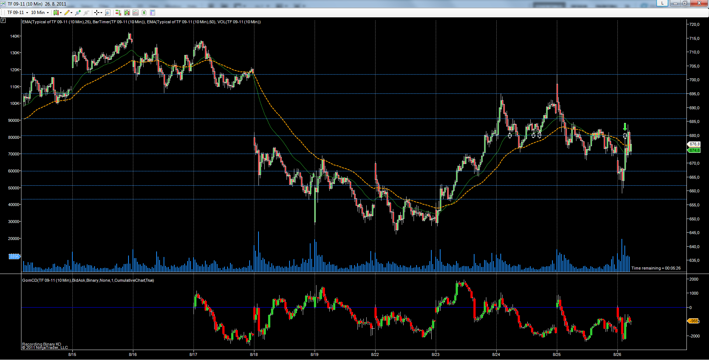This screenshot has height=360, width=709.
Task: Open the pencil drawing tools dropdown
Action: coord(68,13)
